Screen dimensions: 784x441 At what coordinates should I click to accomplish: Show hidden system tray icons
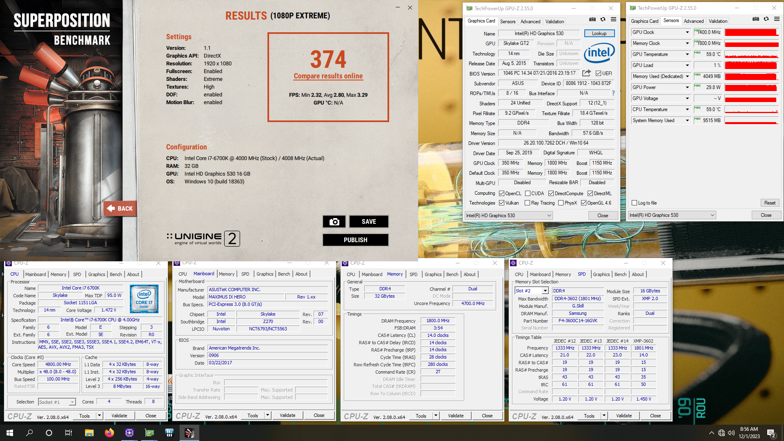[x=712, y=433]
